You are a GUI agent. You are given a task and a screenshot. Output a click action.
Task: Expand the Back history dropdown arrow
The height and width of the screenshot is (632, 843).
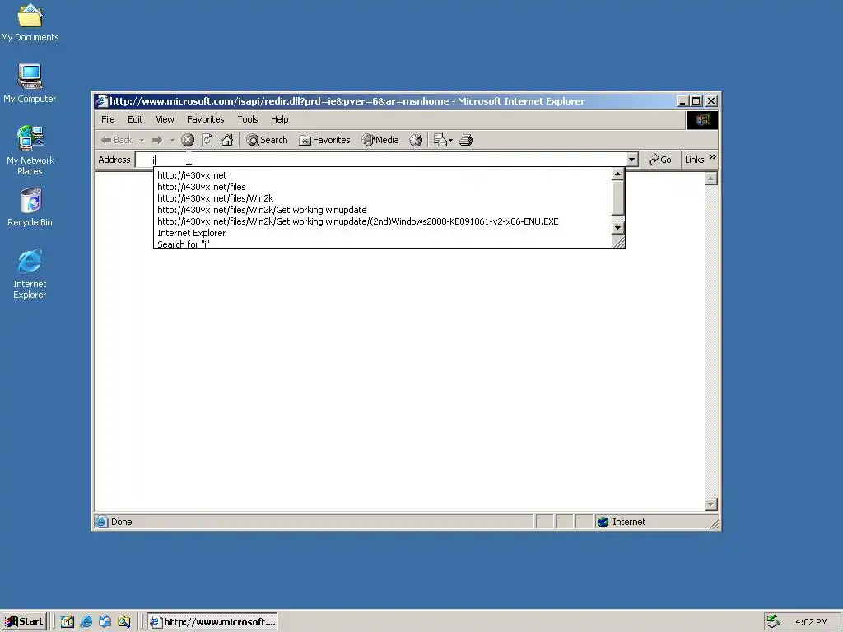[142, 140]
